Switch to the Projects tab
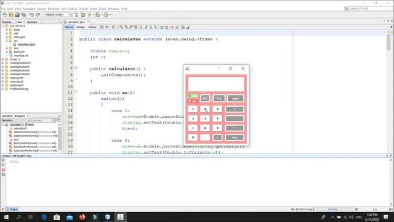Viewport: 394px width, 222px height. pyautogui.click(x=7, y=22)
